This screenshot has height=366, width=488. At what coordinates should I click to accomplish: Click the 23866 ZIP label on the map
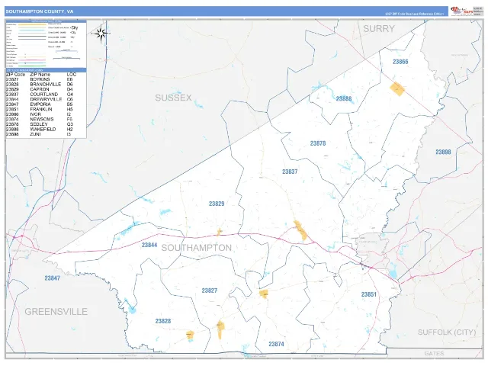coord(400,62)
